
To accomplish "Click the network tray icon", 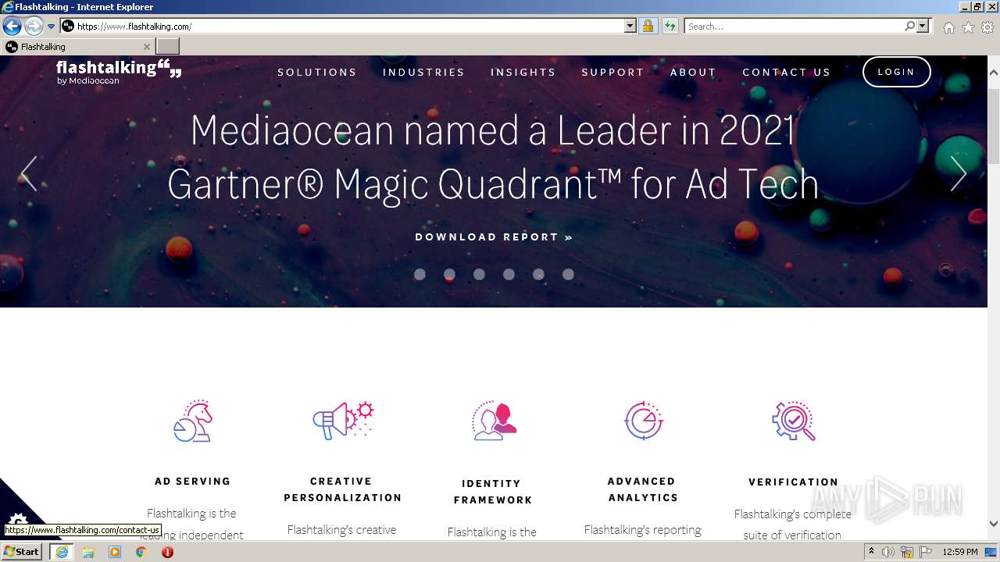I will [x=907, y=552].
